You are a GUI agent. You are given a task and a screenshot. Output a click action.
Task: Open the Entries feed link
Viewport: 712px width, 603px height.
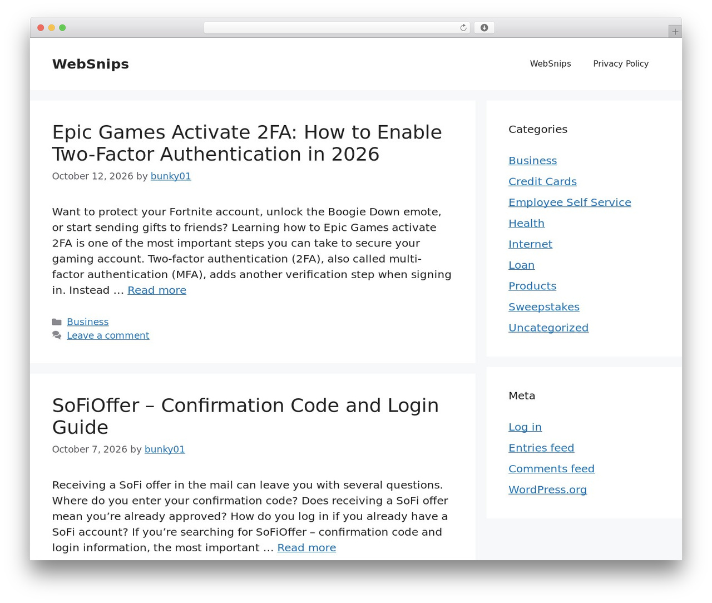(x=541, y=448)
